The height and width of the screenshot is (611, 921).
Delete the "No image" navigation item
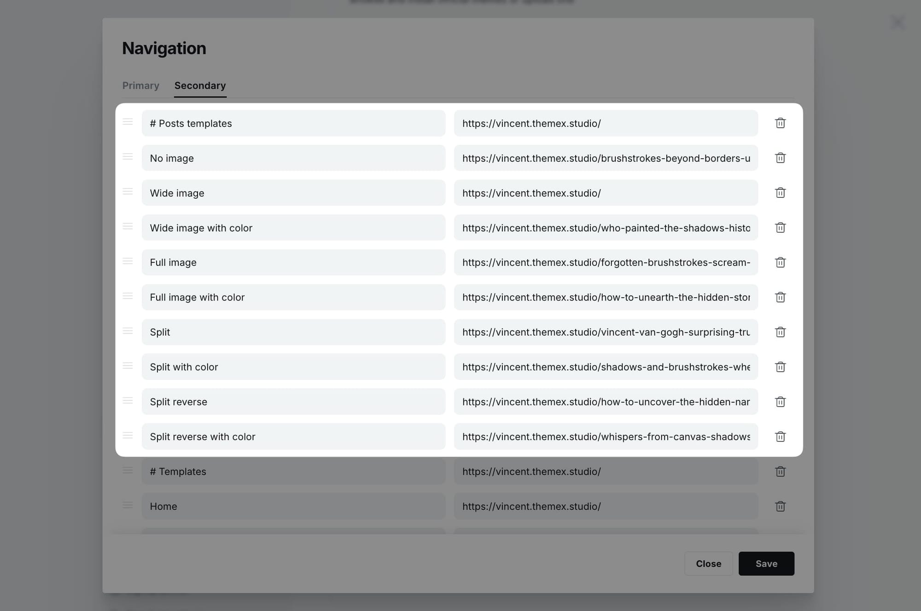coord(780,158)
